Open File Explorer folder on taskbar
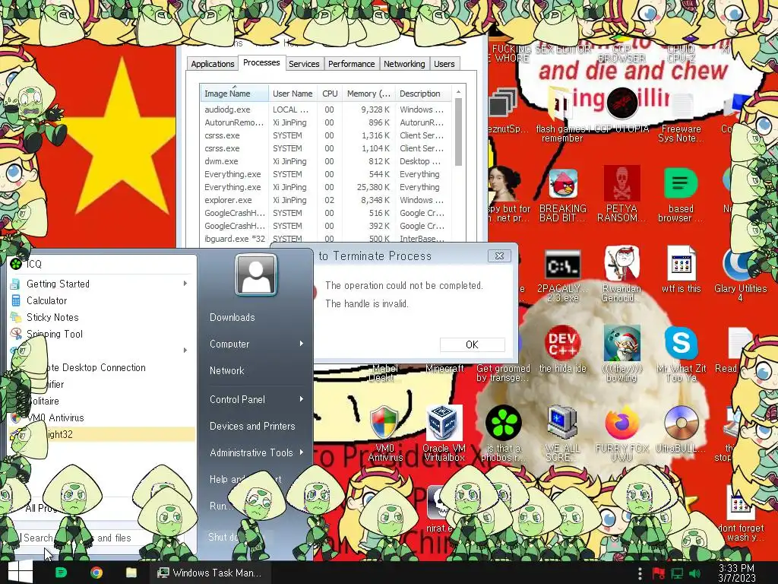Viewport: 778px width, 584px height. click(x=131, y=573)
